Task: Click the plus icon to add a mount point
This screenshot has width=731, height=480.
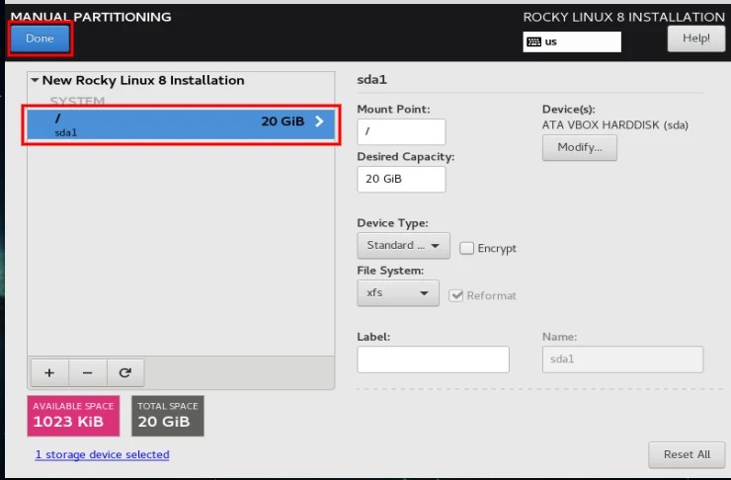Action: click(49, 372)
